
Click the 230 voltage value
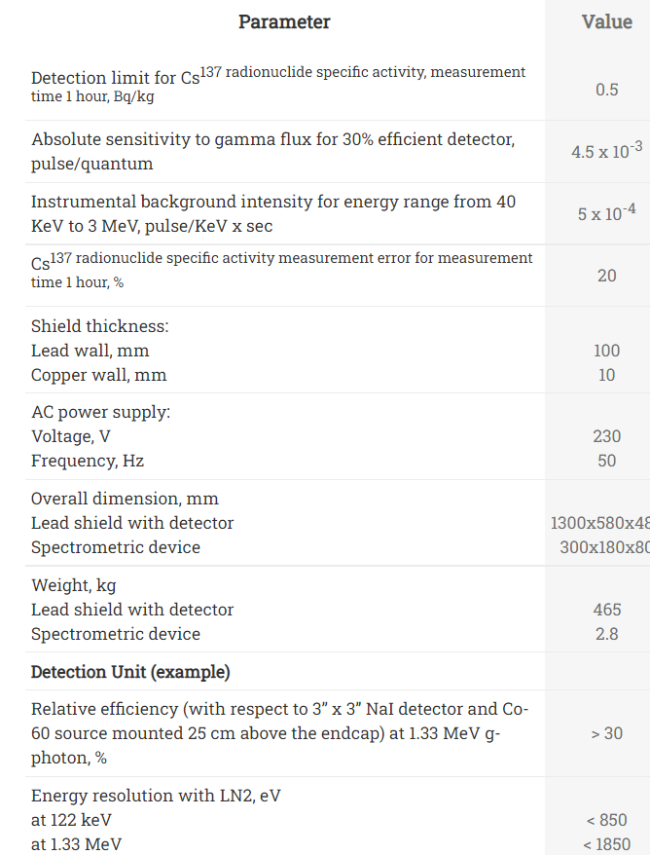pyautogui.click(x=606, y=436)
